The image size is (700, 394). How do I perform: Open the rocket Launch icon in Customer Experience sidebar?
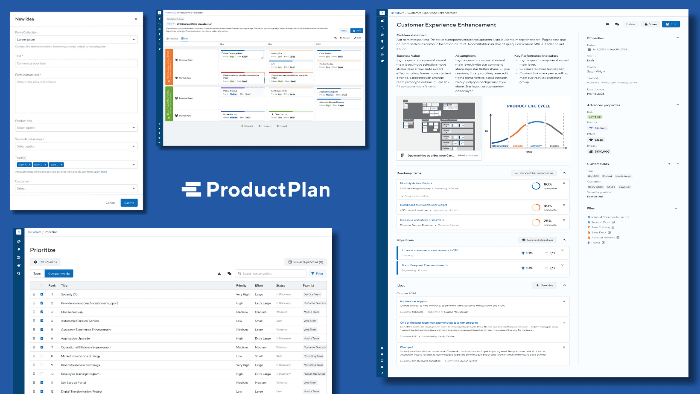pyautogui.click(x=382, y=61)
